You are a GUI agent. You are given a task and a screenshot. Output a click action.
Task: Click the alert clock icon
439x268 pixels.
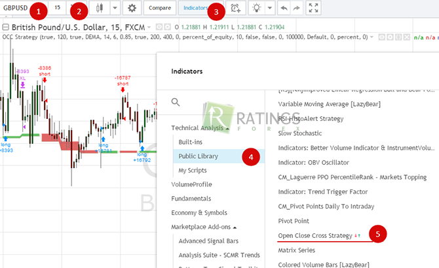235,8
